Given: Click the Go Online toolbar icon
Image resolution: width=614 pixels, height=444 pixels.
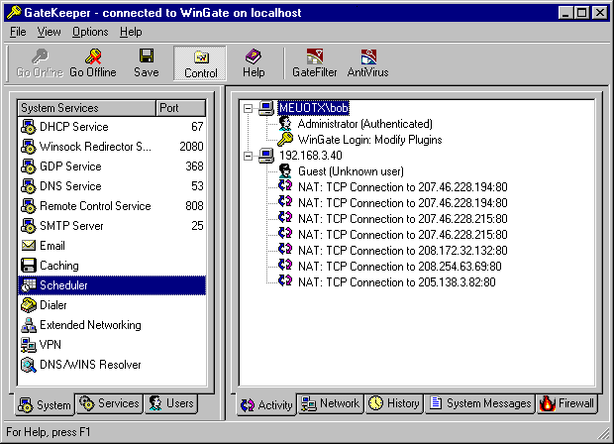Looking at the screenshot, I should [41, 56].
